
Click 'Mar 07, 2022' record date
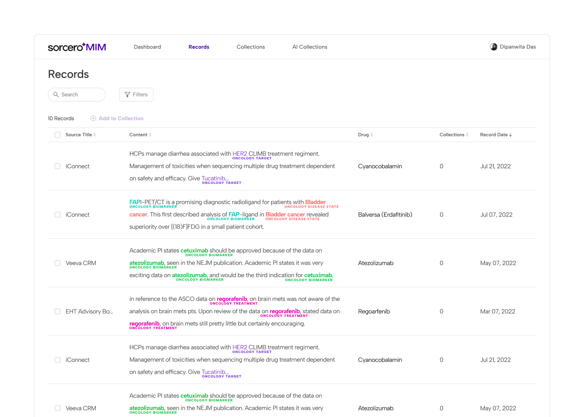click(x=498, y=311)
